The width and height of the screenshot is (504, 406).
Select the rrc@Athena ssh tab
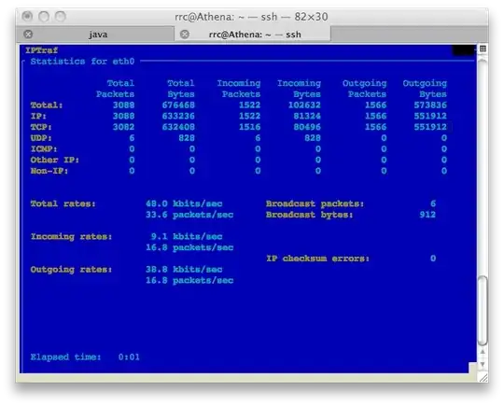[253, 35]
